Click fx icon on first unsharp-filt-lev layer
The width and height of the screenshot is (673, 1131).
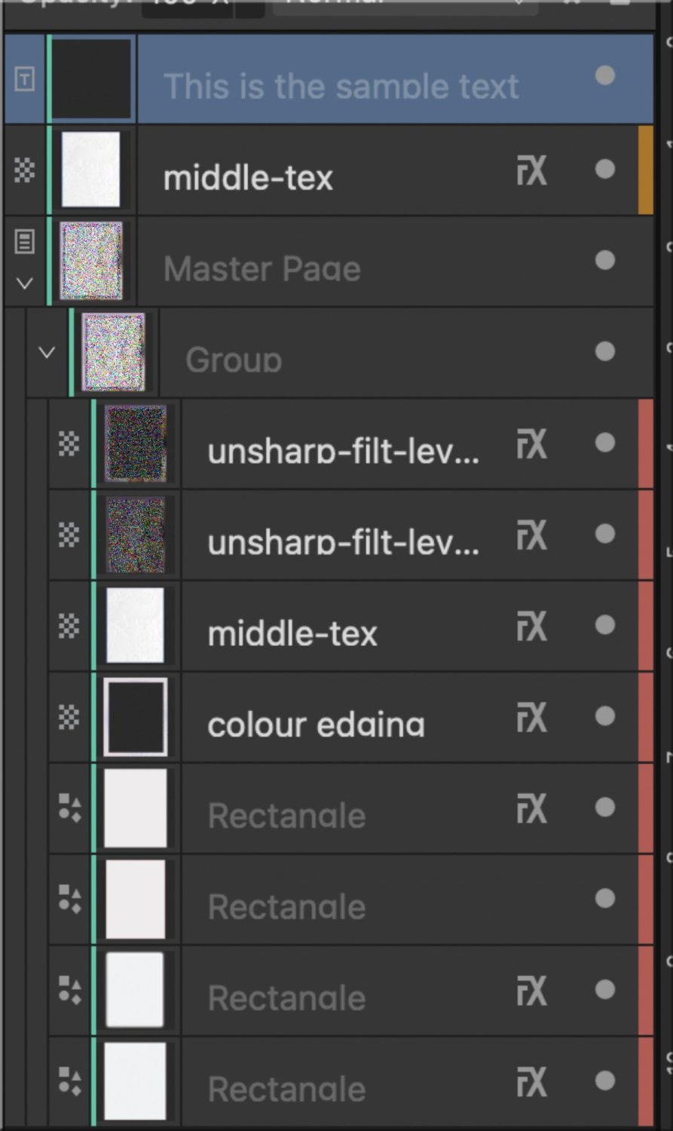coord(531,443)
